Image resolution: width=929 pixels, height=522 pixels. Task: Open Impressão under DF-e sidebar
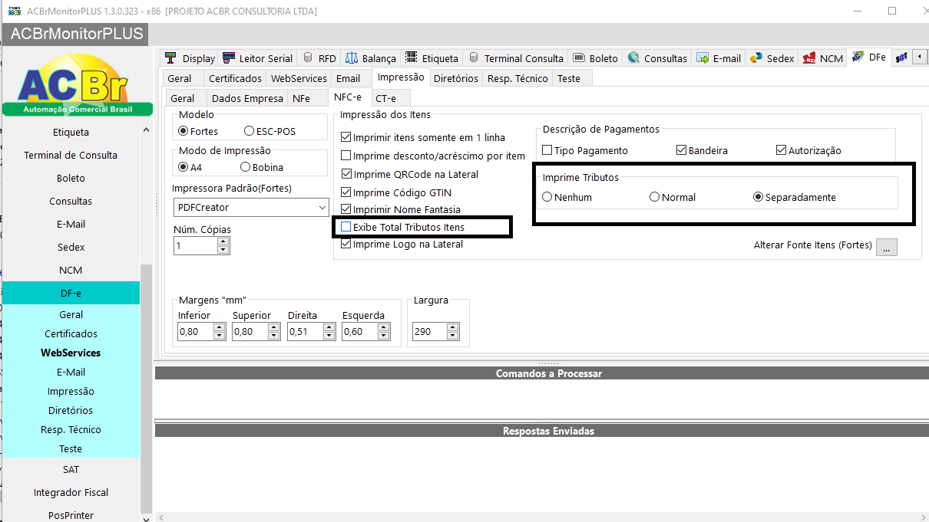tap(71, 391)
